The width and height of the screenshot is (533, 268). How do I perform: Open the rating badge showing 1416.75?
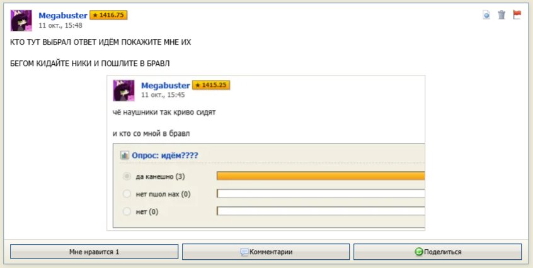[x=108, y=15]
